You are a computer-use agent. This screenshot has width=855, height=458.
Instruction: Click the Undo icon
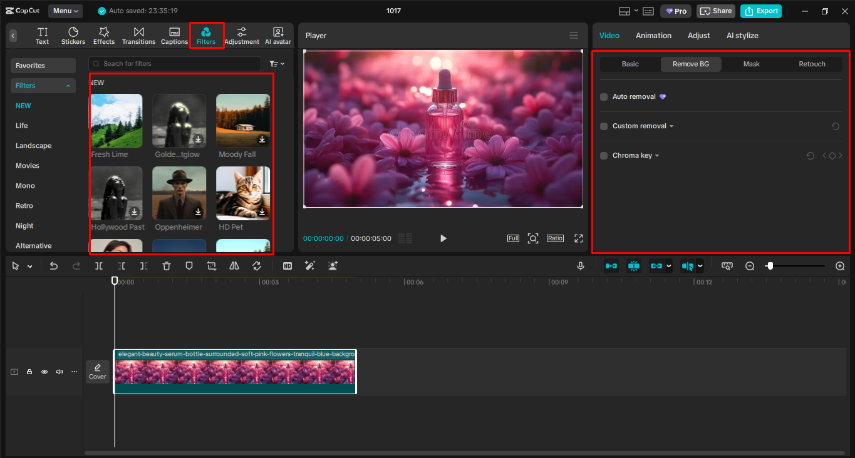click(x=54, y=265)
